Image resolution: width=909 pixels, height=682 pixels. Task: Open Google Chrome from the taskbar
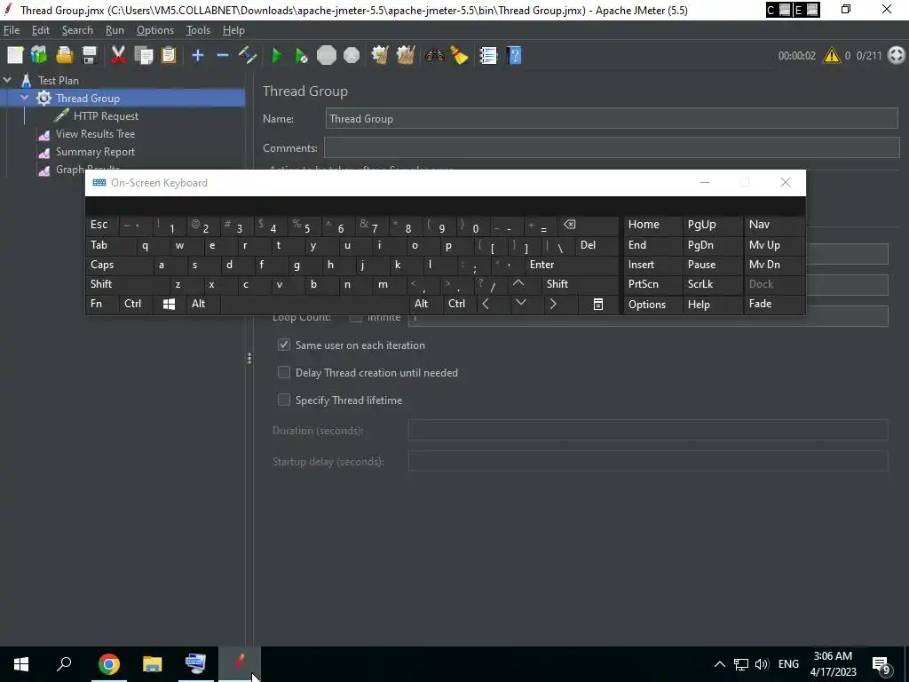(109, 664)
